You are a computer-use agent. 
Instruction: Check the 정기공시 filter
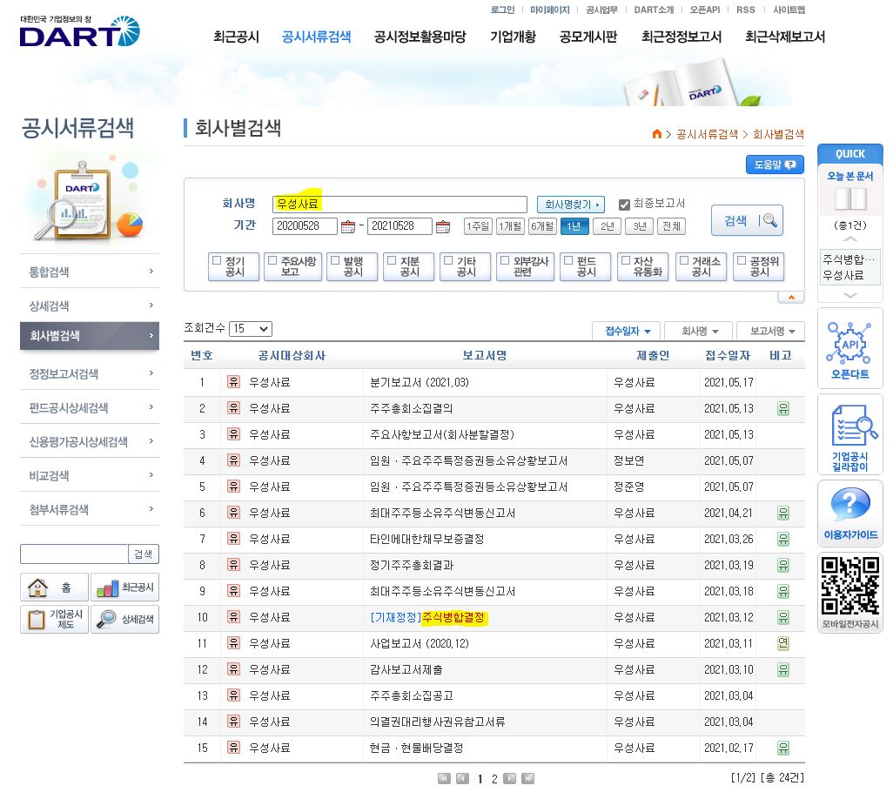[x=217, y=260]
